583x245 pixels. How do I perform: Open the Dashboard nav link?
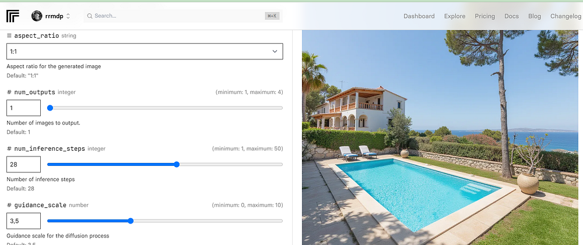(x=419, y=16)
